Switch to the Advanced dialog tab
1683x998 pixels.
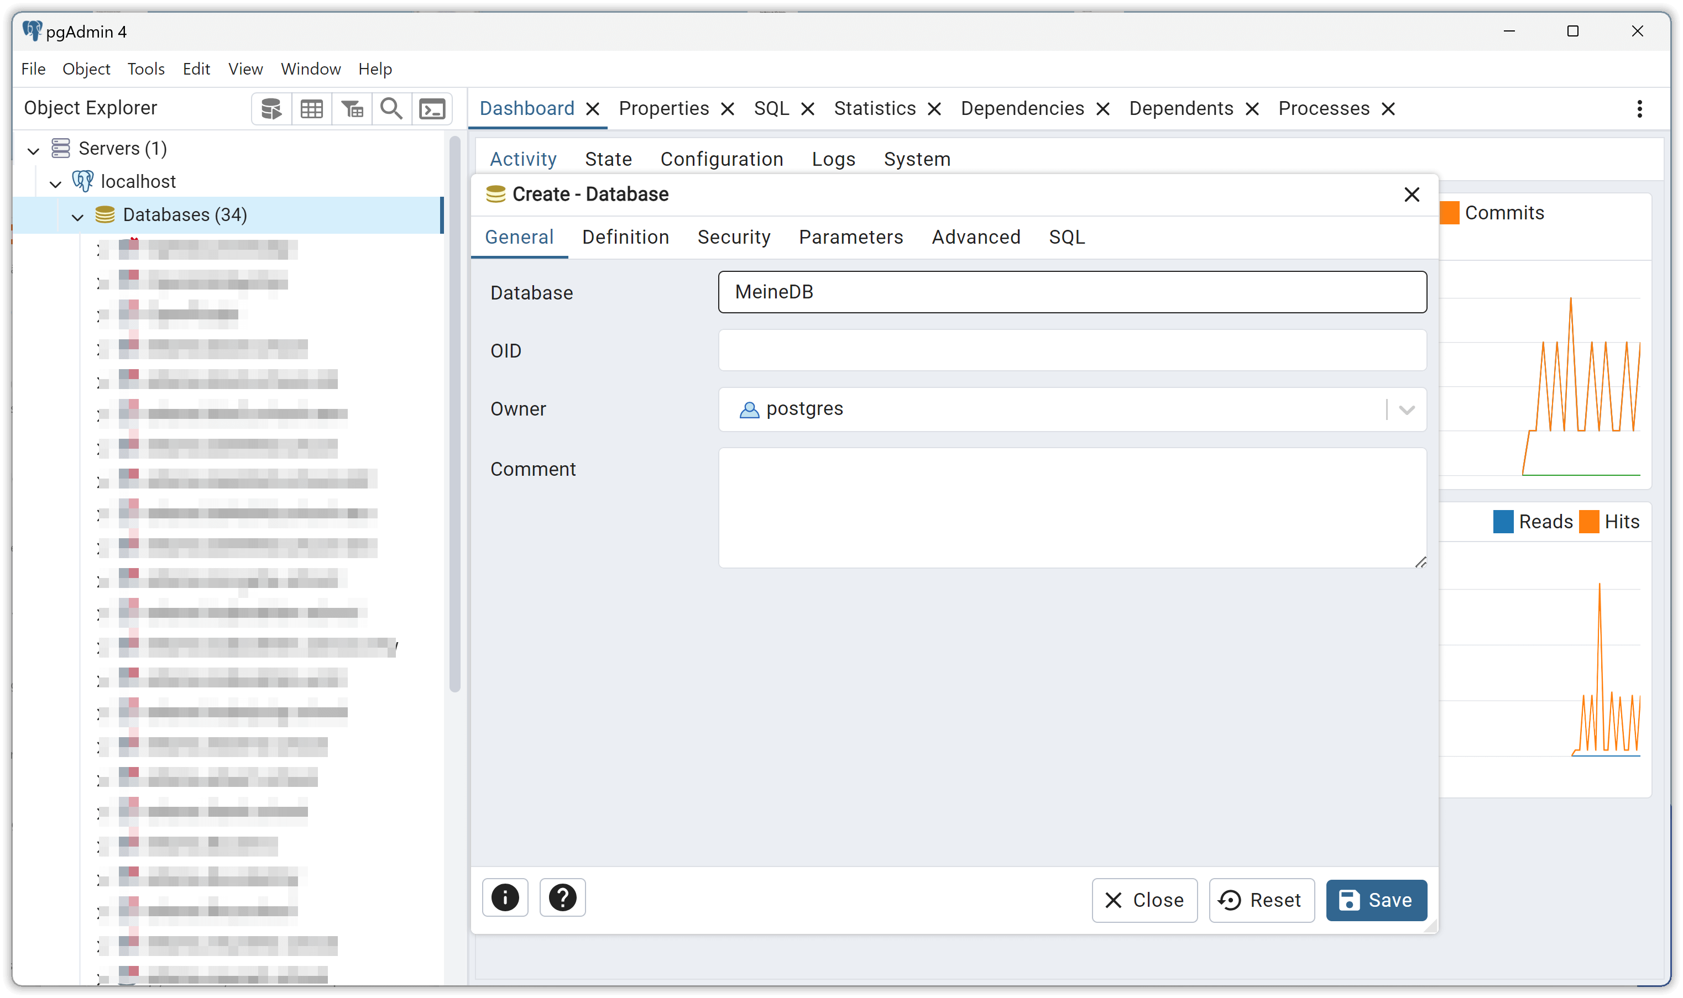pos(976,238)
